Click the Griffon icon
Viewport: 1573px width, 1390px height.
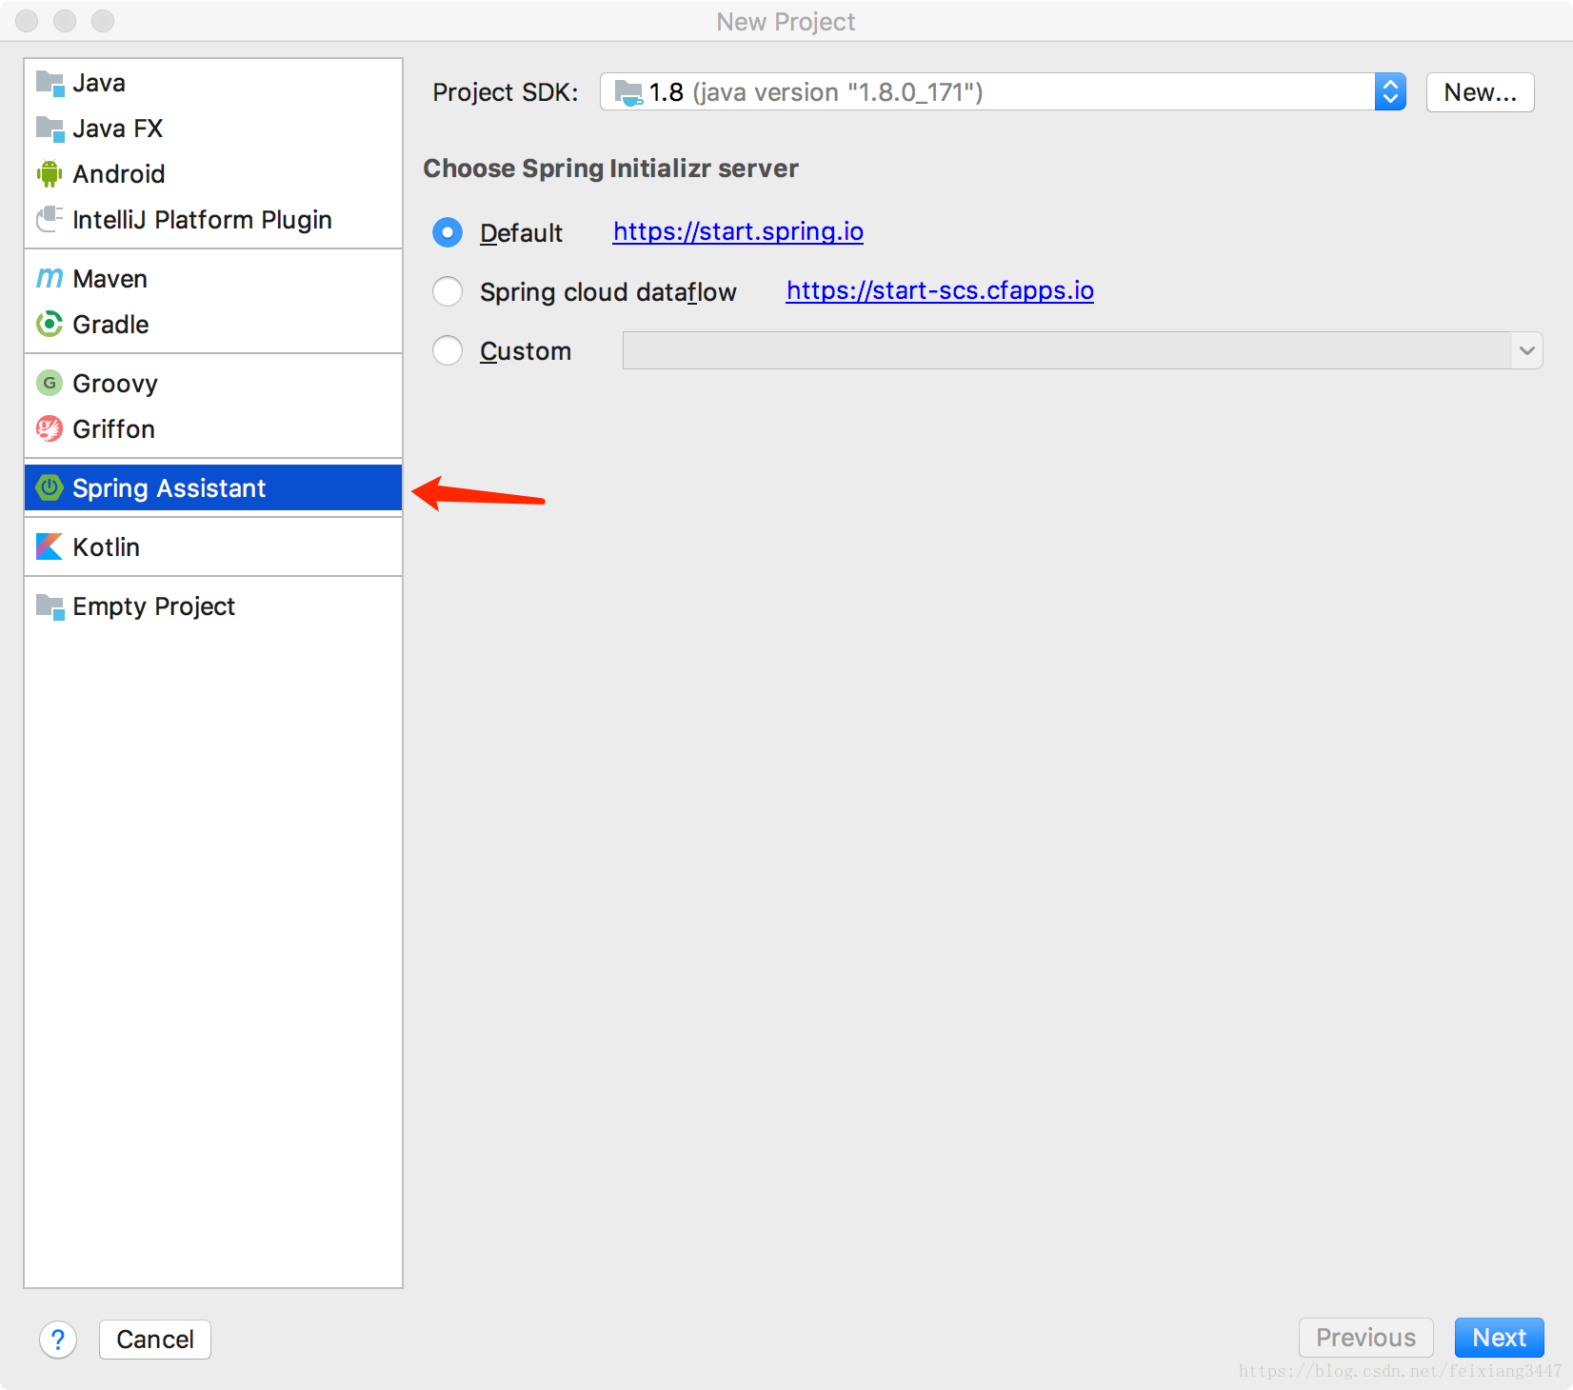50,429
